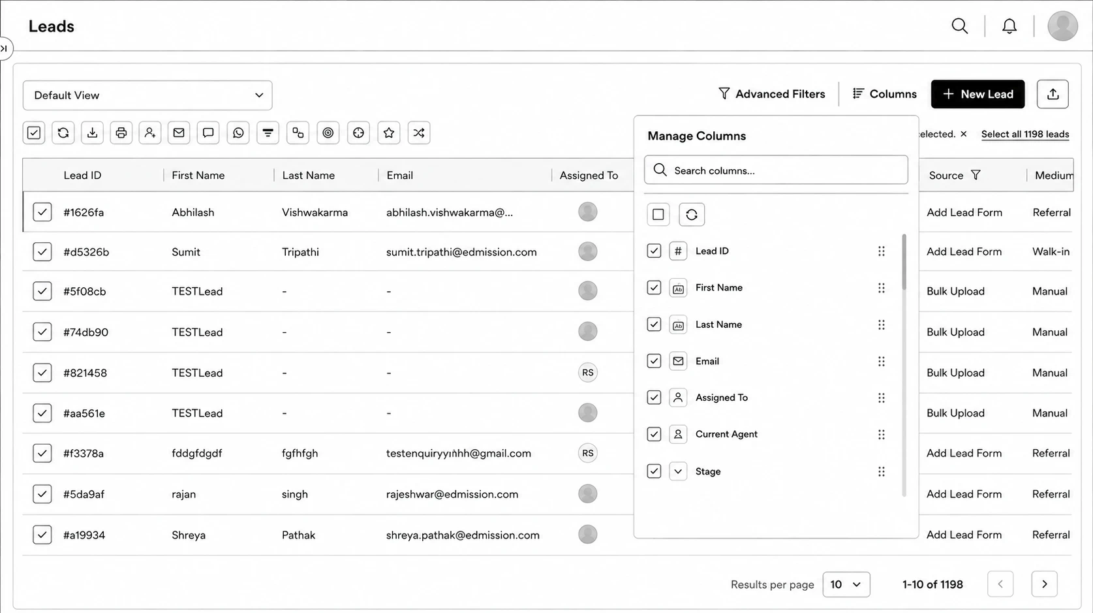The width and height of the screenshot is (1093, 613).
Task: Open the Columns manager button
Action: (884, 94)
